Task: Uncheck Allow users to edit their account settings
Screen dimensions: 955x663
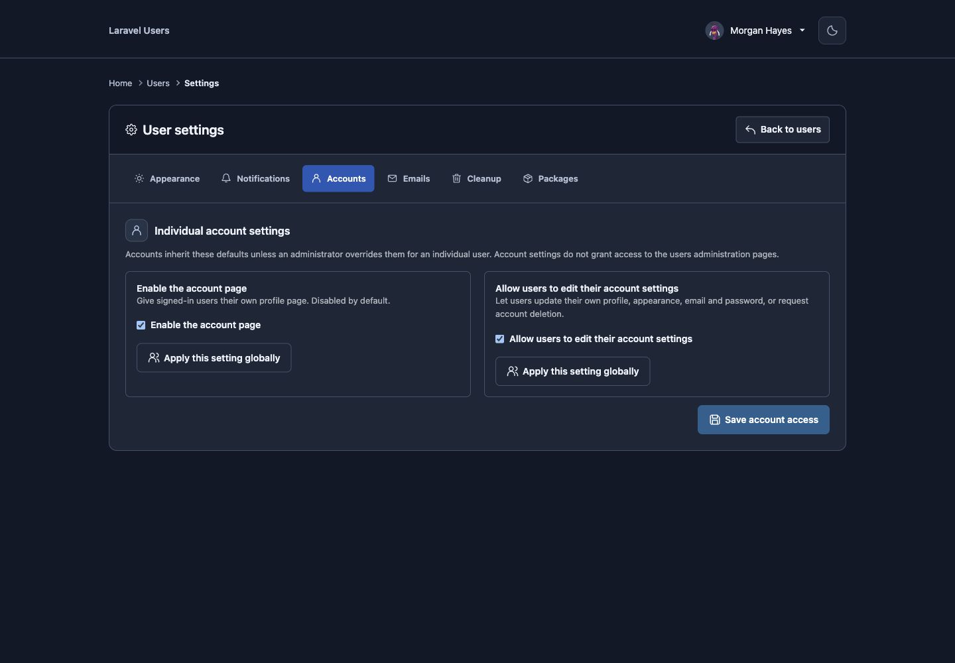Action: pyautogui.click(x=500, y=339)
